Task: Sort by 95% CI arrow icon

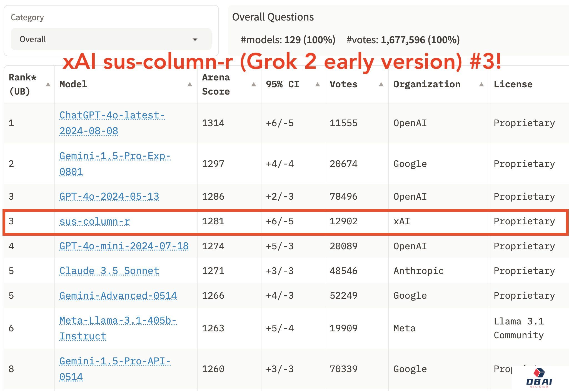Action: [318, 84]
